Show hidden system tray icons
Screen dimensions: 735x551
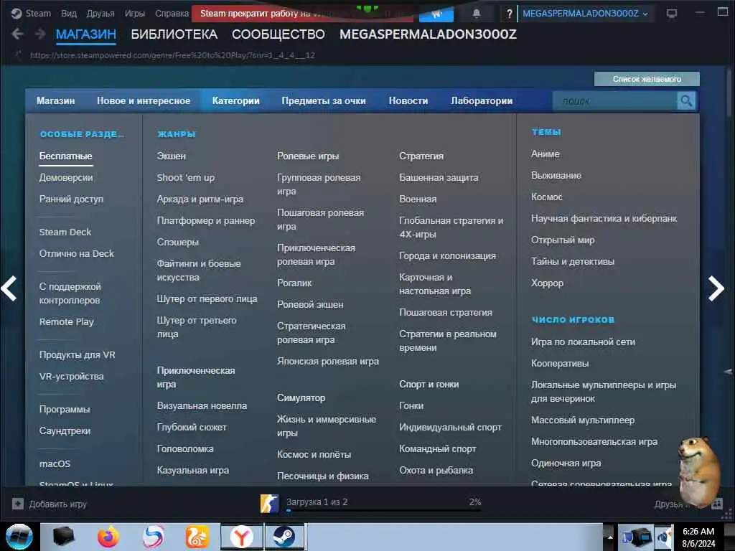point(610,537)
